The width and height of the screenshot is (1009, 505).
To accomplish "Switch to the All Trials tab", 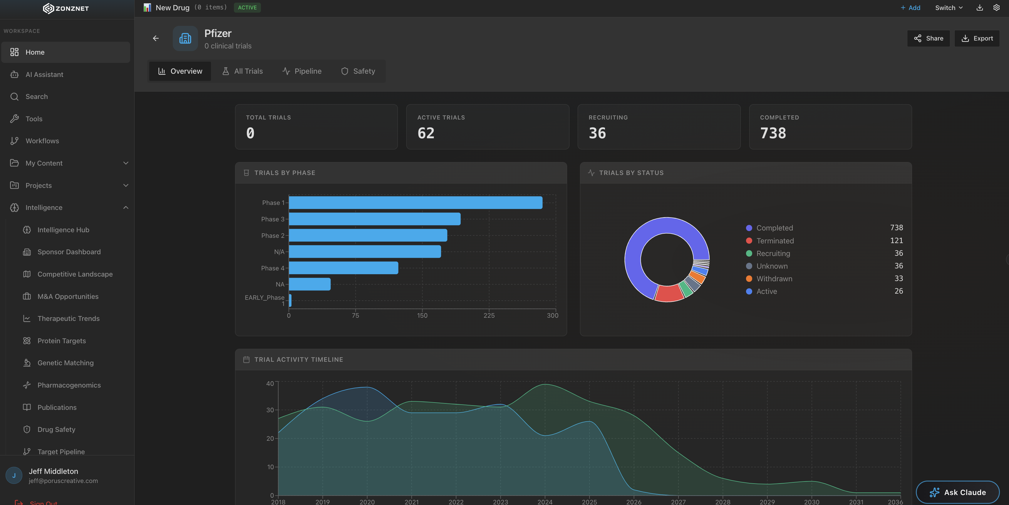I will pyautogui.click(x=242, y=71).
